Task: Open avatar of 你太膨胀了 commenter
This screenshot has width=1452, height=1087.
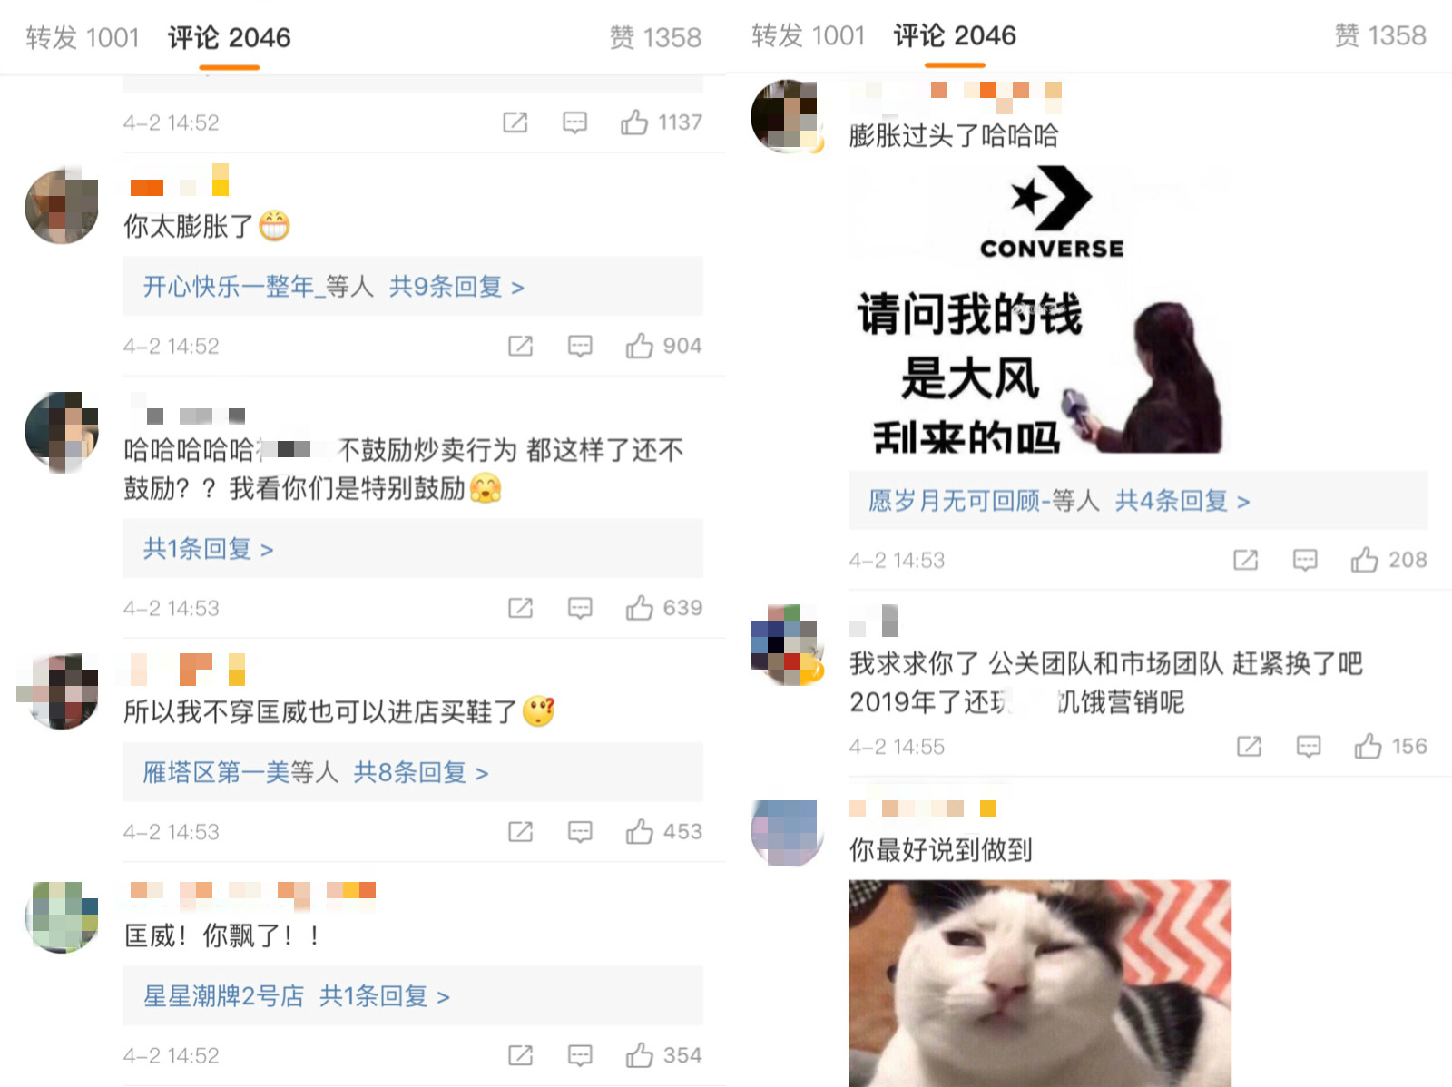Action: pyautogui.click(x=62, y=207)
